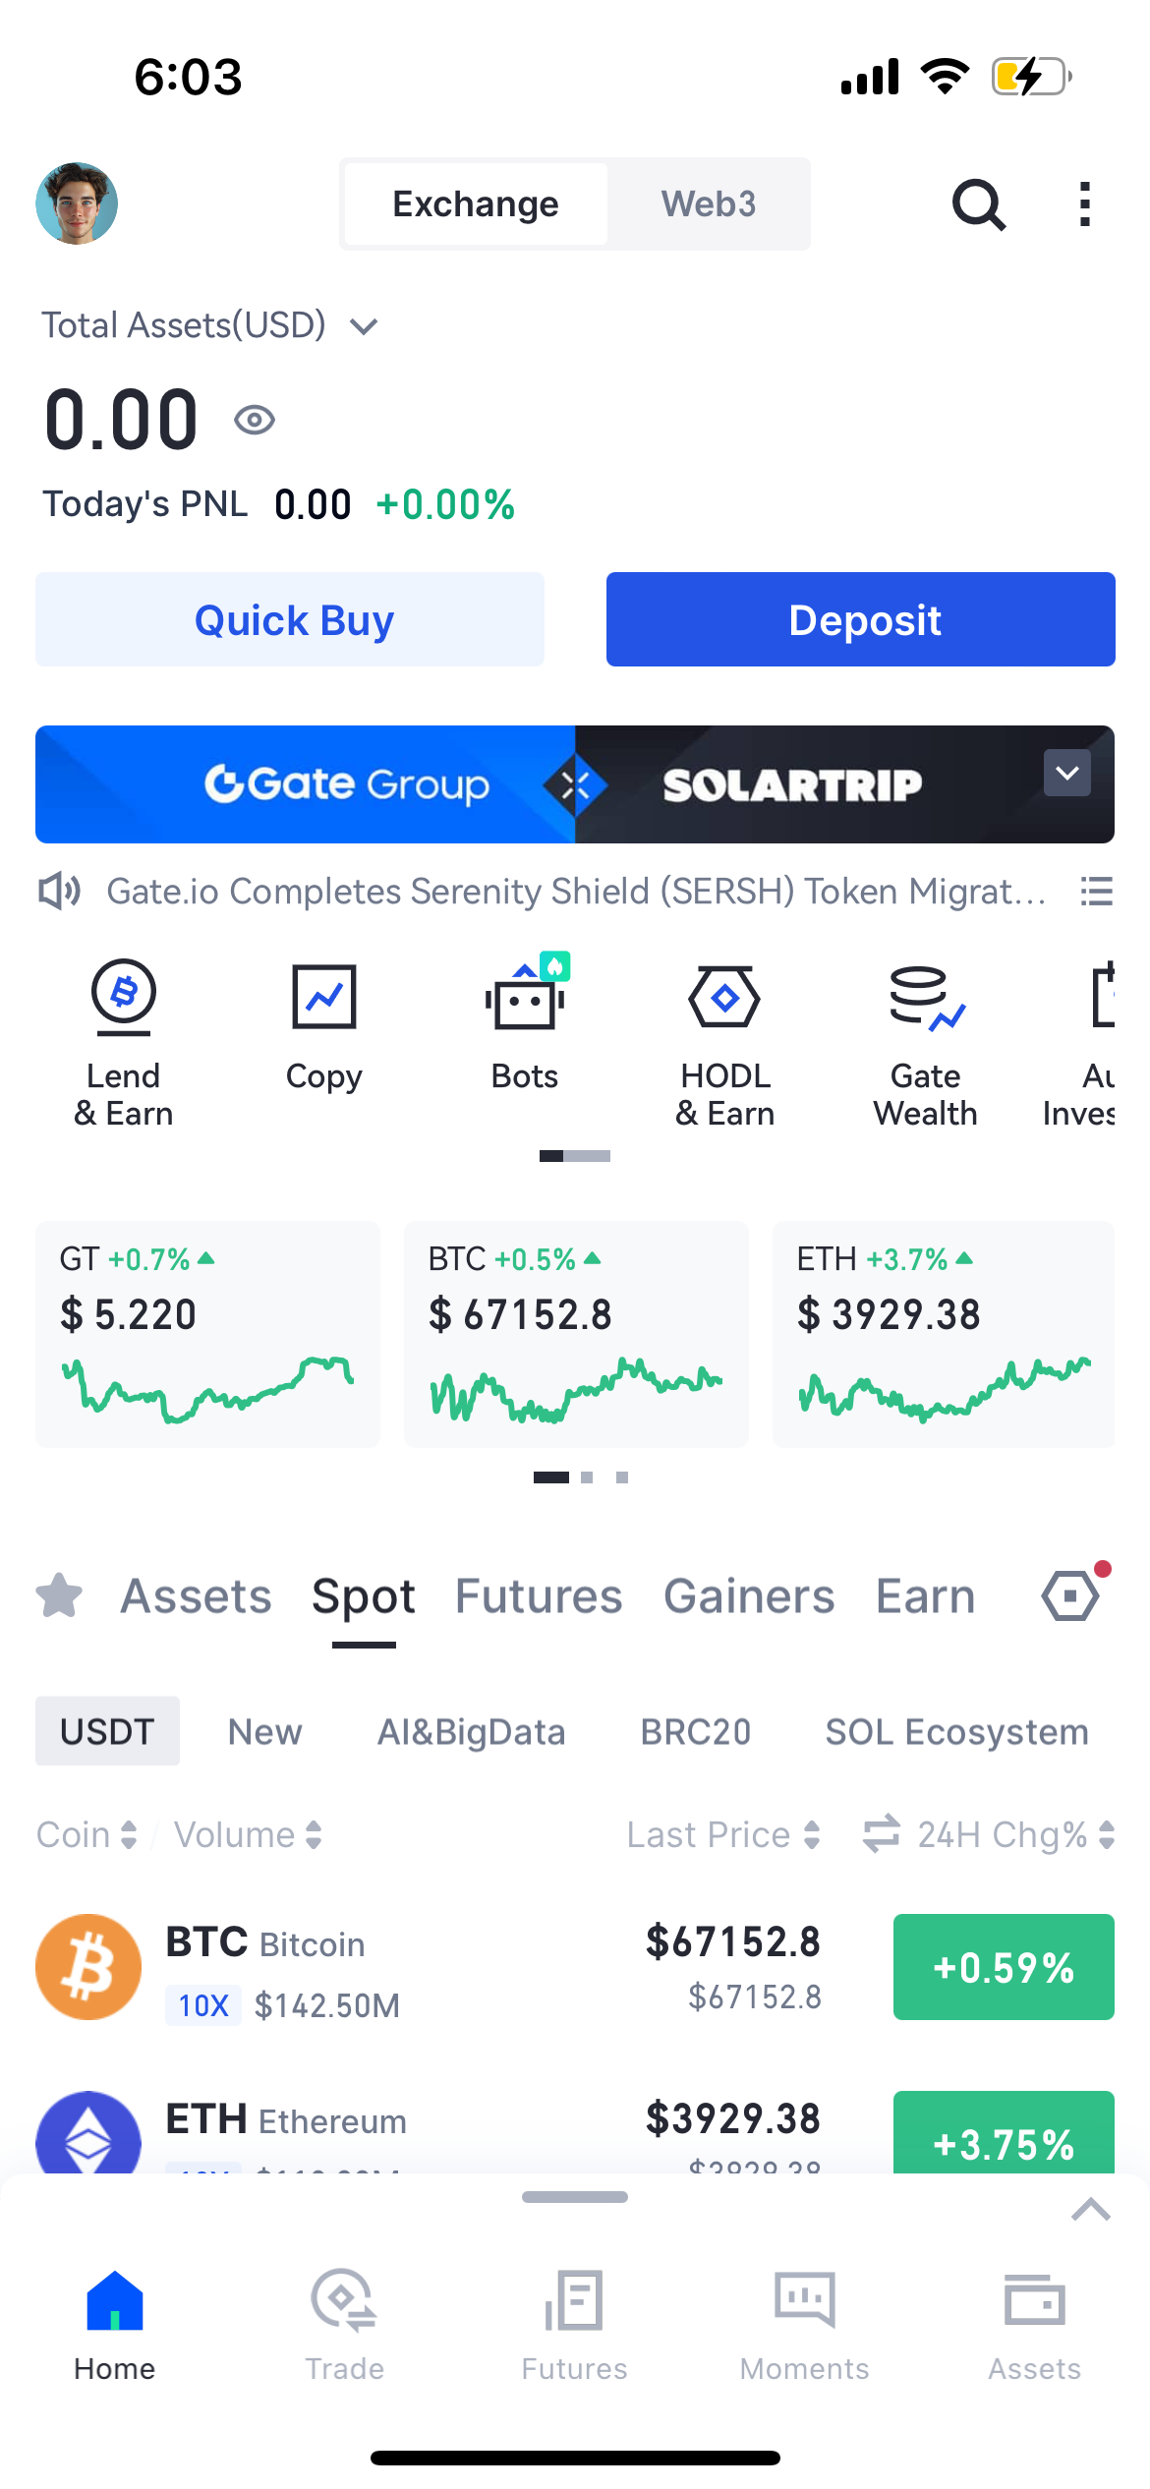Tap the Deposit button
The width and height of the screenshot is (1150, 2489).
(860, 619)
